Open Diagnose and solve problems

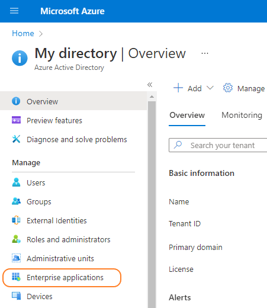click(x=77, y=140)
